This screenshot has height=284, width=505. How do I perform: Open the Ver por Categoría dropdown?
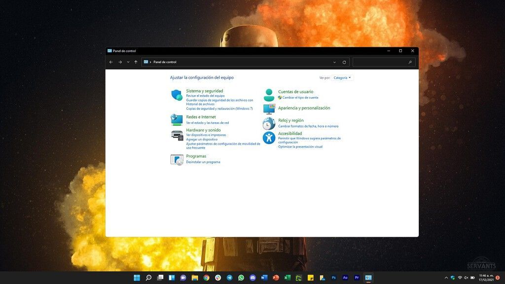click(342, 78)
